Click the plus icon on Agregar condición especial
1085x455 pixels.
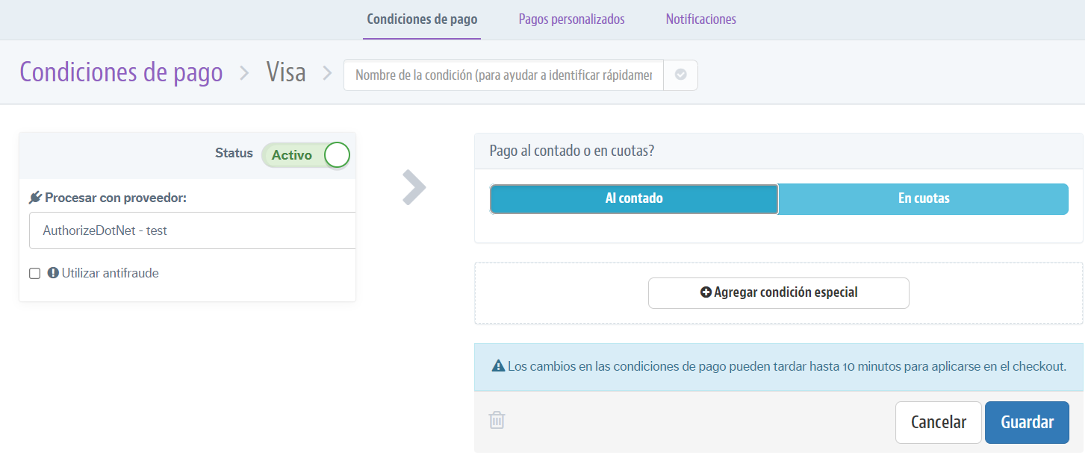point(705,292)
